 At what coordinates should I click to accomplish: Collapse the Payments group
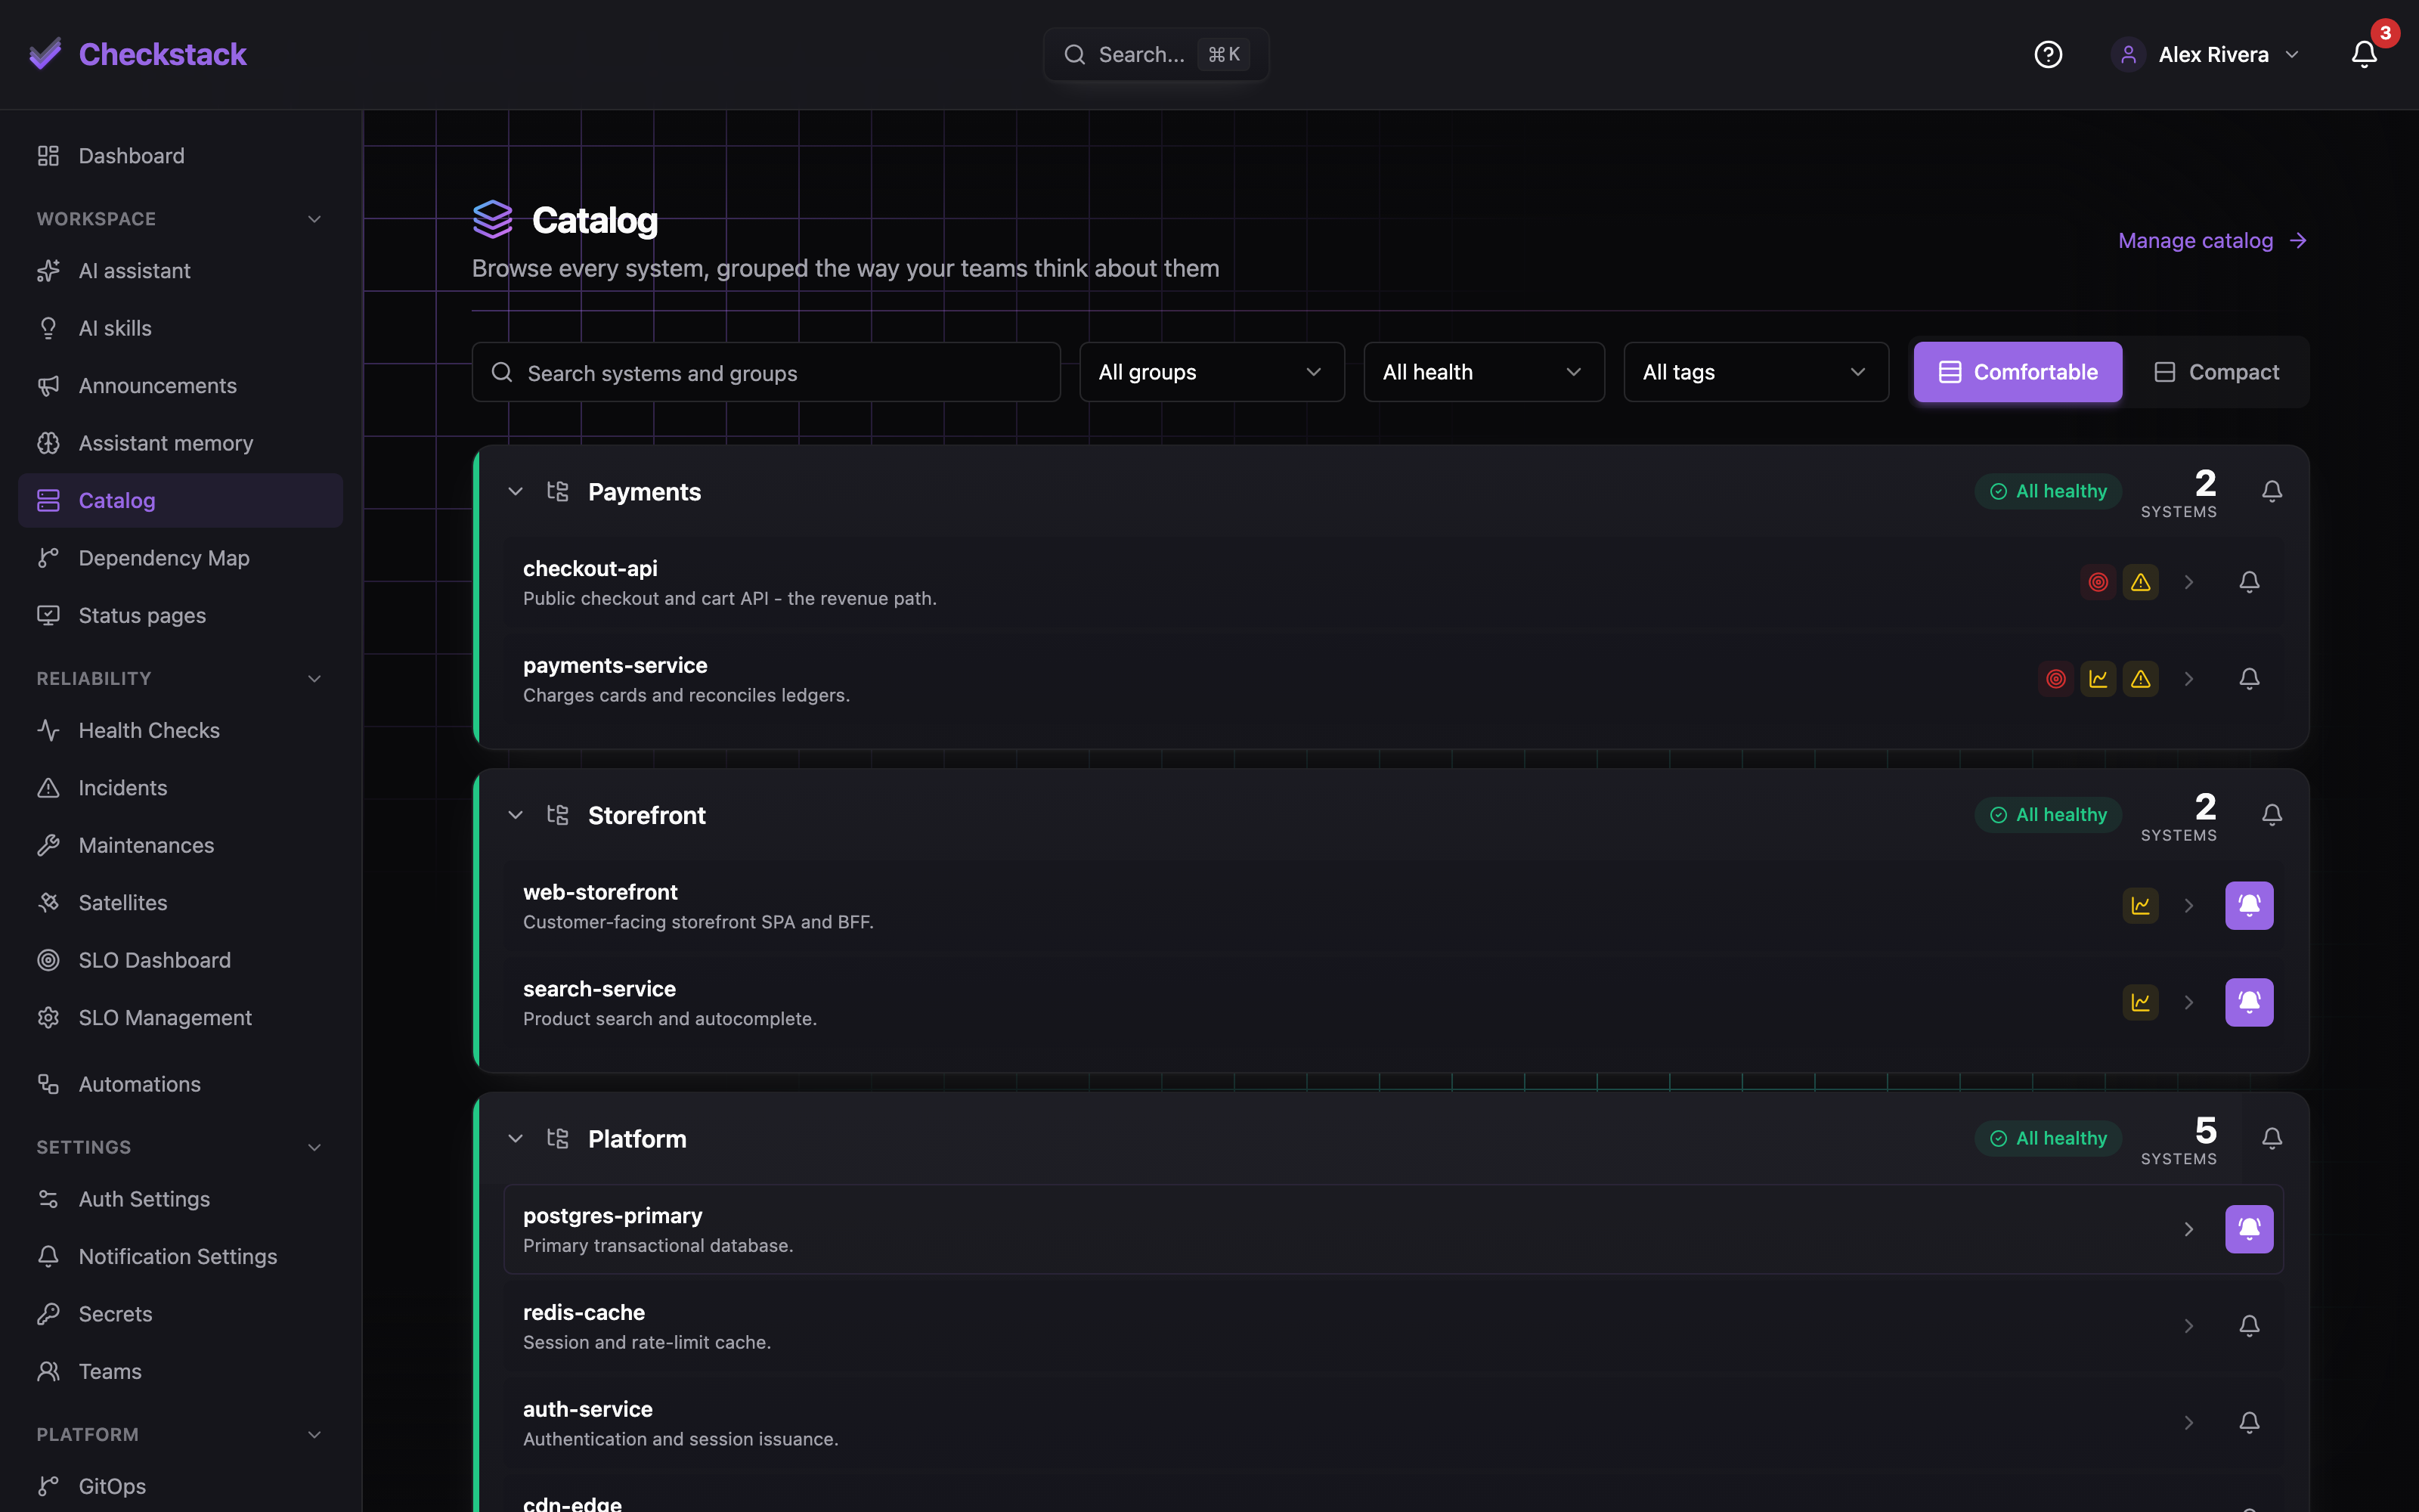[516, 491]
